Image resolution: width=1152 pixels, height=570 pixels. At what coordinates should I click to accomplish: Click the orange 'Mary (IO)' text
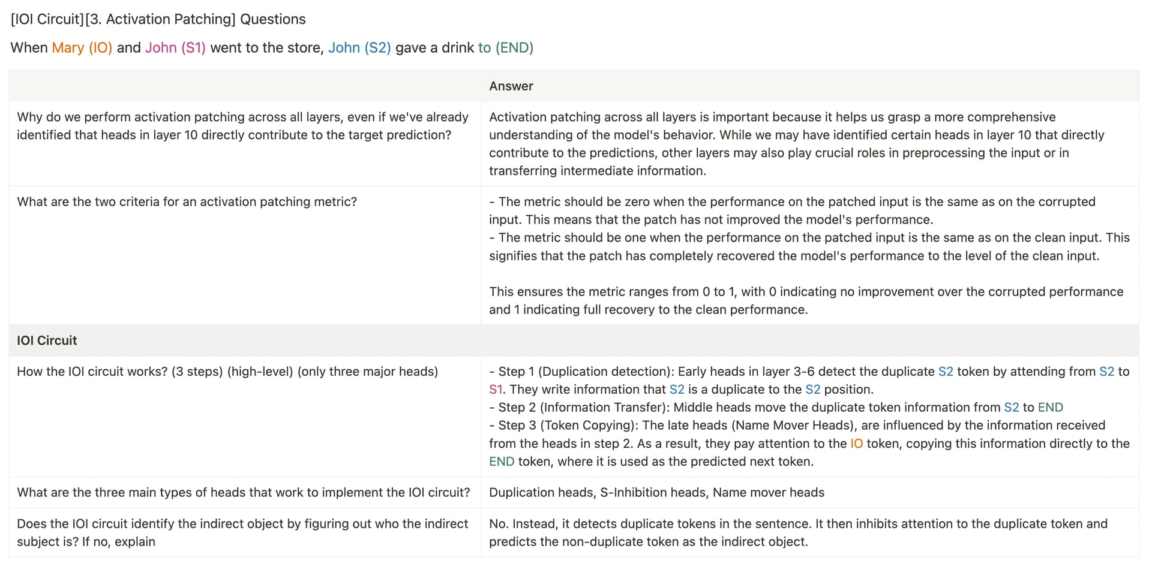(82, 48)
